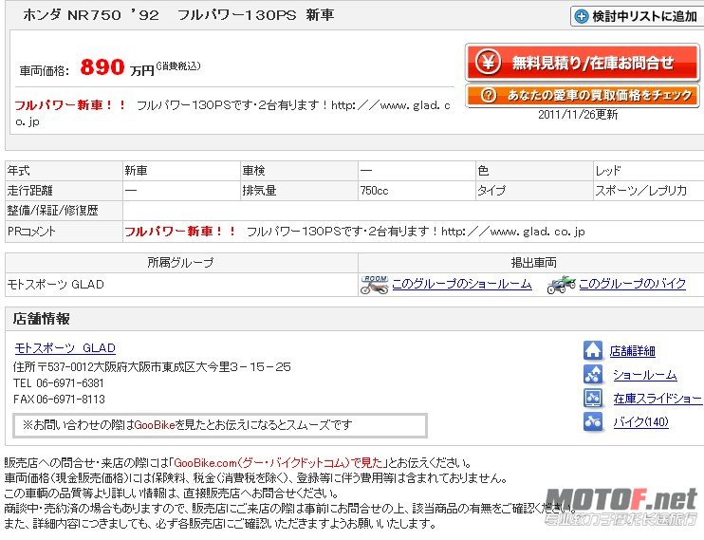Click the 店舗情報 section heading
This screenshot has width=704, height=540.
tap(42, 319)
